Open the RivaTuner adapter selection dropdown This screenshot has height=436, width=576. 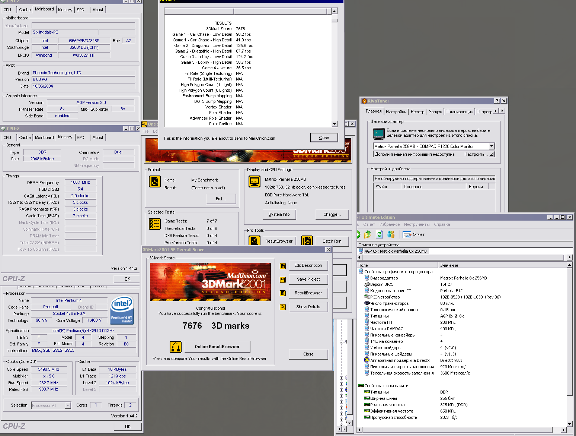tap(492, 146)
